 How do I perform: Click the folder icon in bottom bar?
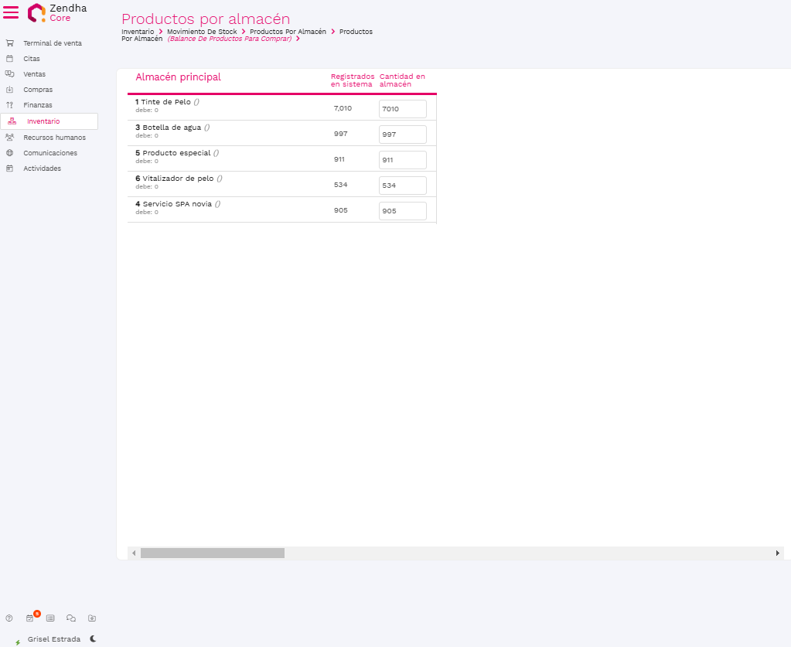[x=92, y=618]
